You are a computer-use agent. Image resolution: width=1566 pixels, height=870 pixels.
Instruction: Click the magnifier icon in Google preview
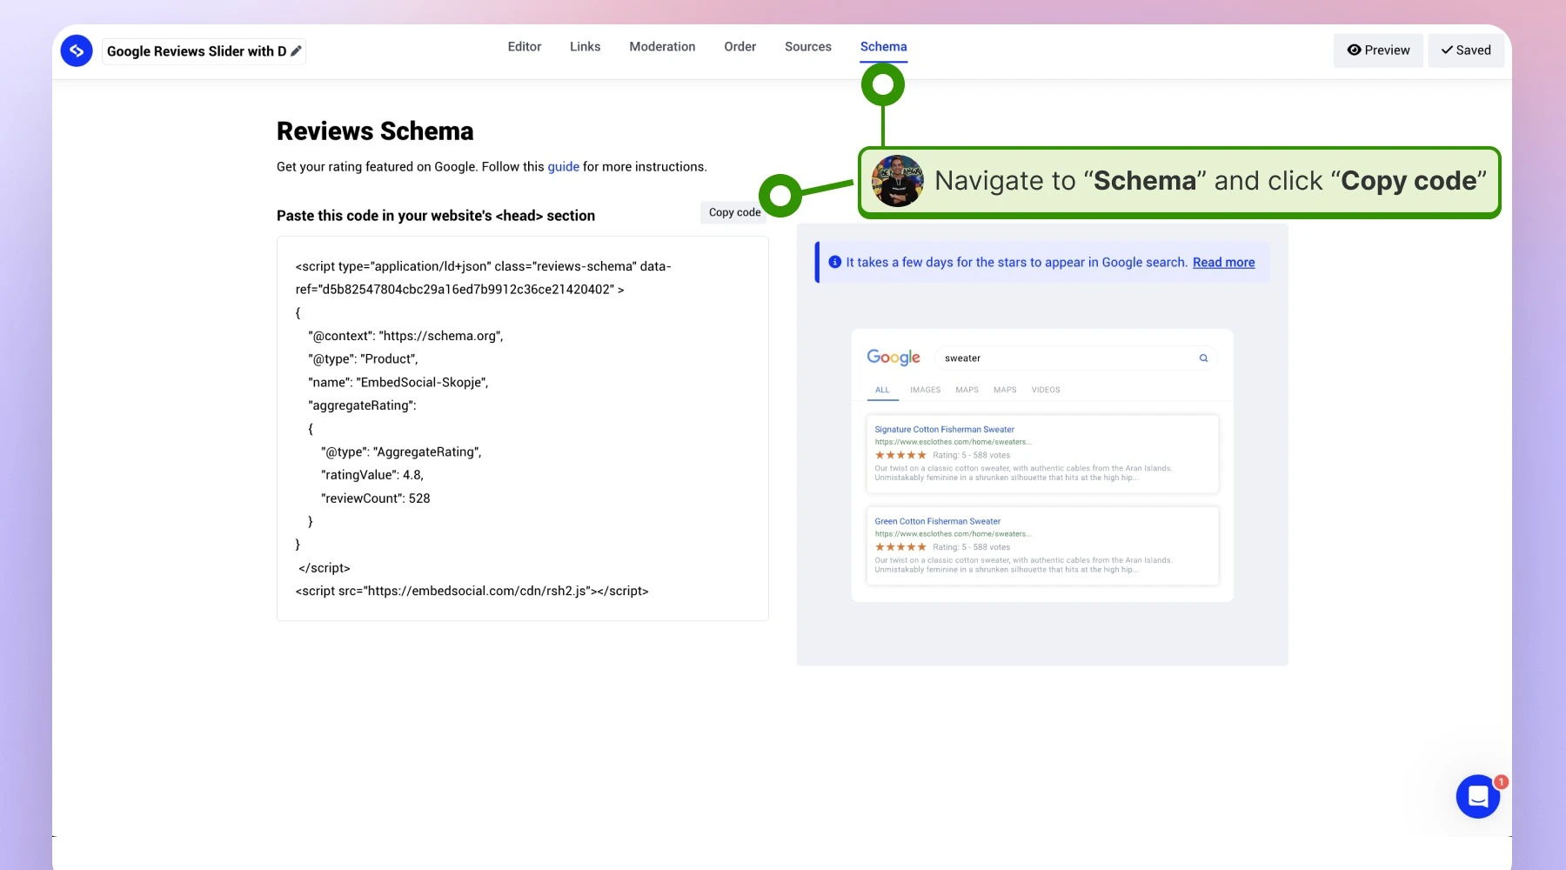1203,358
